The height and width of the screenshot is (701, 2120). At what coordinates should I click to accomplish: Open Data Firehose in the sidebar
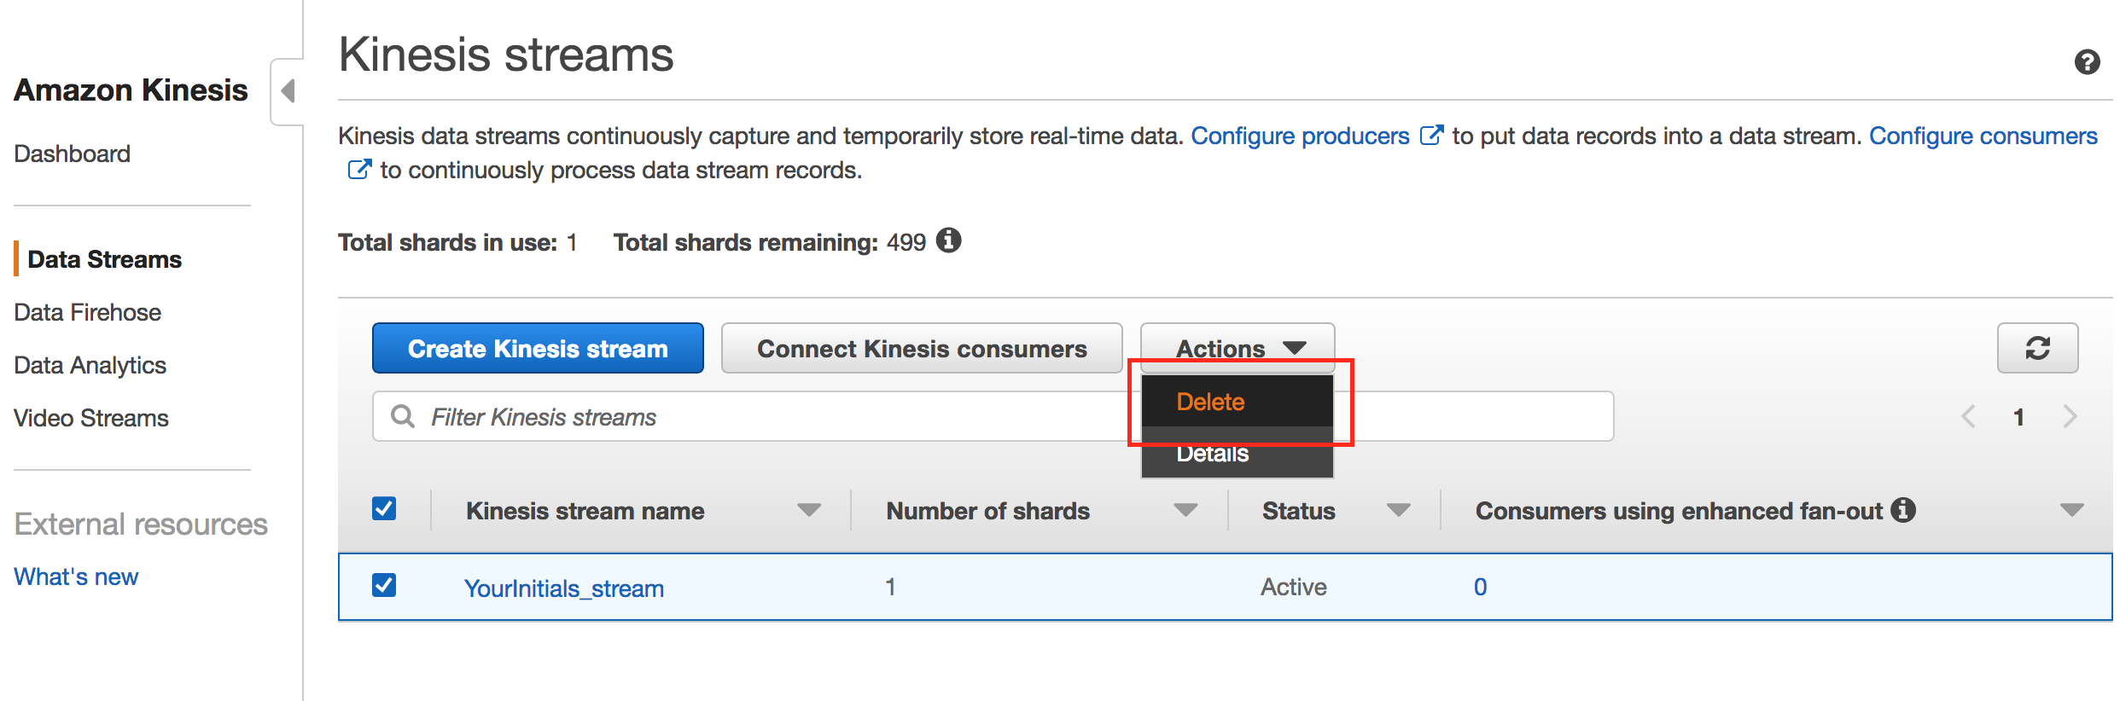tap(88, 312)
